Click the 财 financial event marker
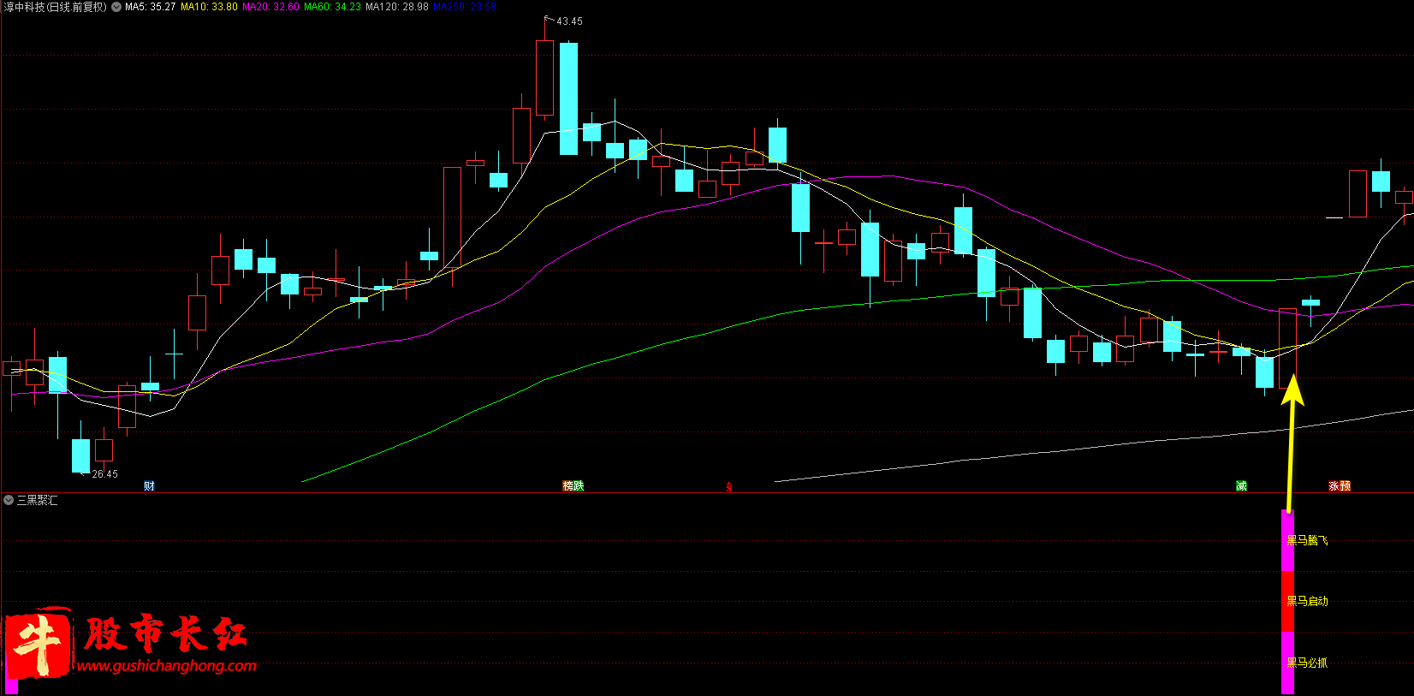The image size is (1414, 696). click(149, 486)
